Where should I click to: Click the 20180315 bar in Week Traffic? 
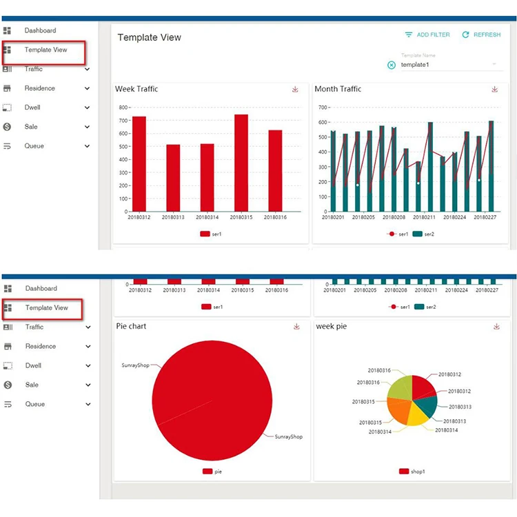pyautogui.click(x=241, y=163)
